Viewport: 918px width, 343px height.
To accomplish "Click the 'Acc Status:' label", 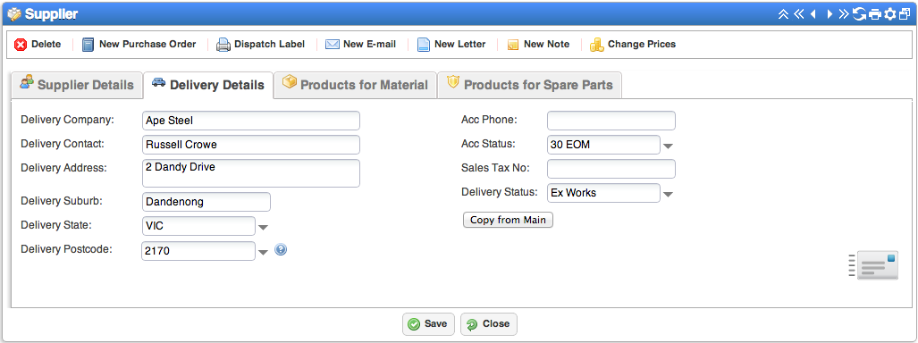I will click(488, 144).
